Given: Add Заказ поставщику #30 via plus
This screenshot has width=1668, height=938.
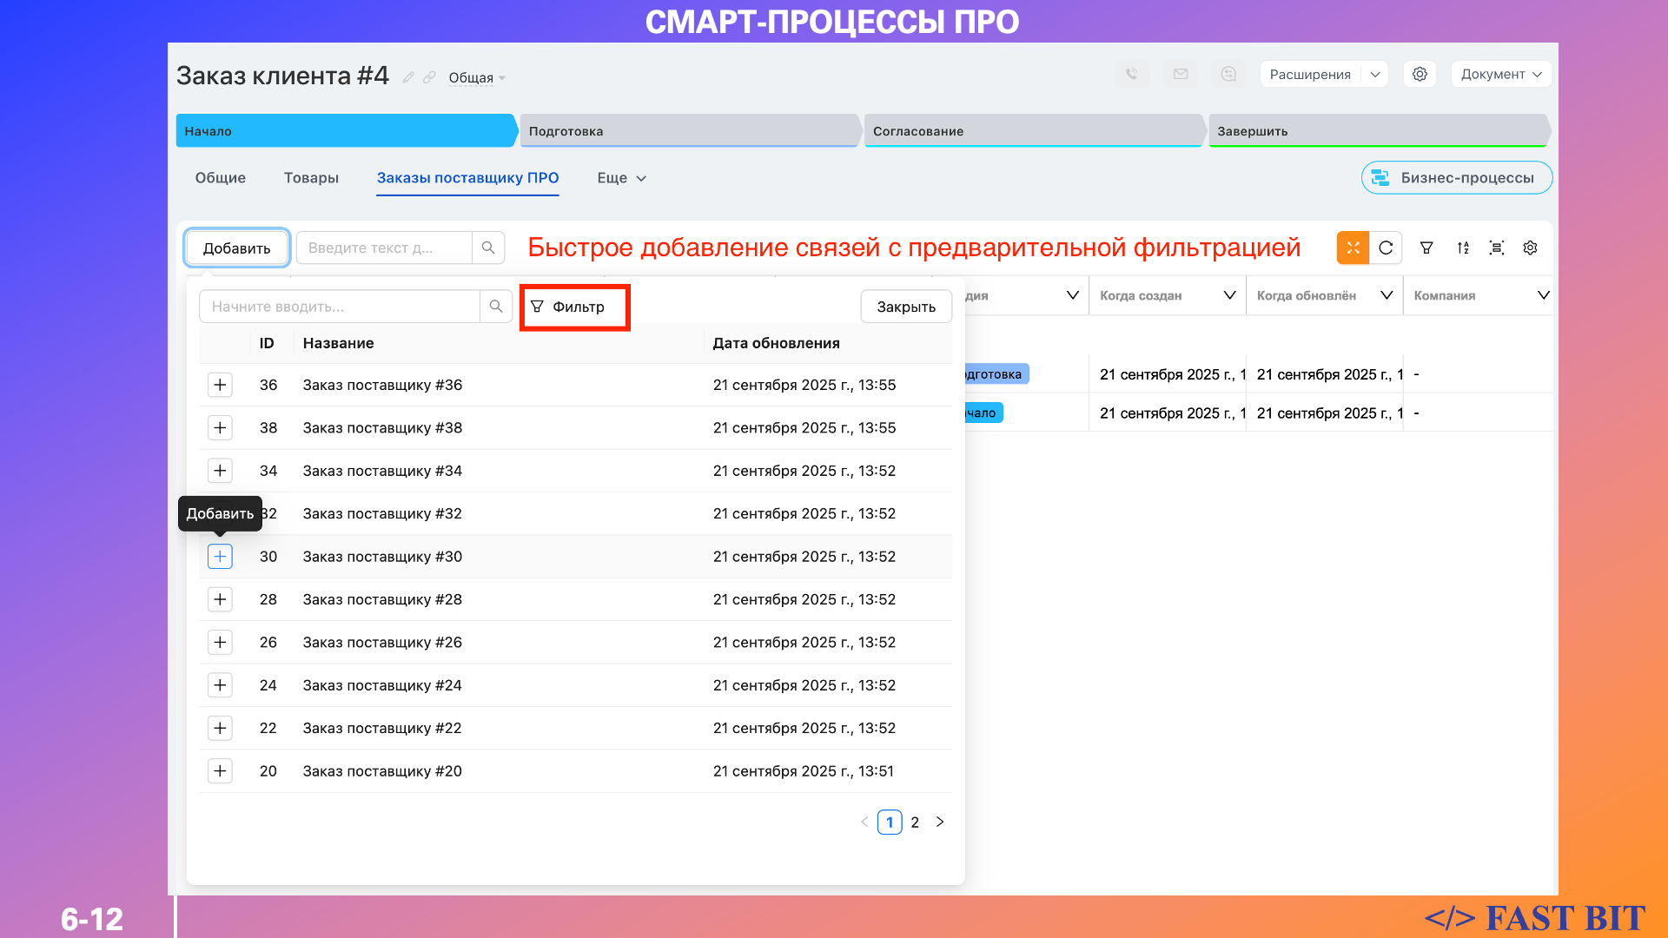Looking at the screenshot, I should [220, 557].
